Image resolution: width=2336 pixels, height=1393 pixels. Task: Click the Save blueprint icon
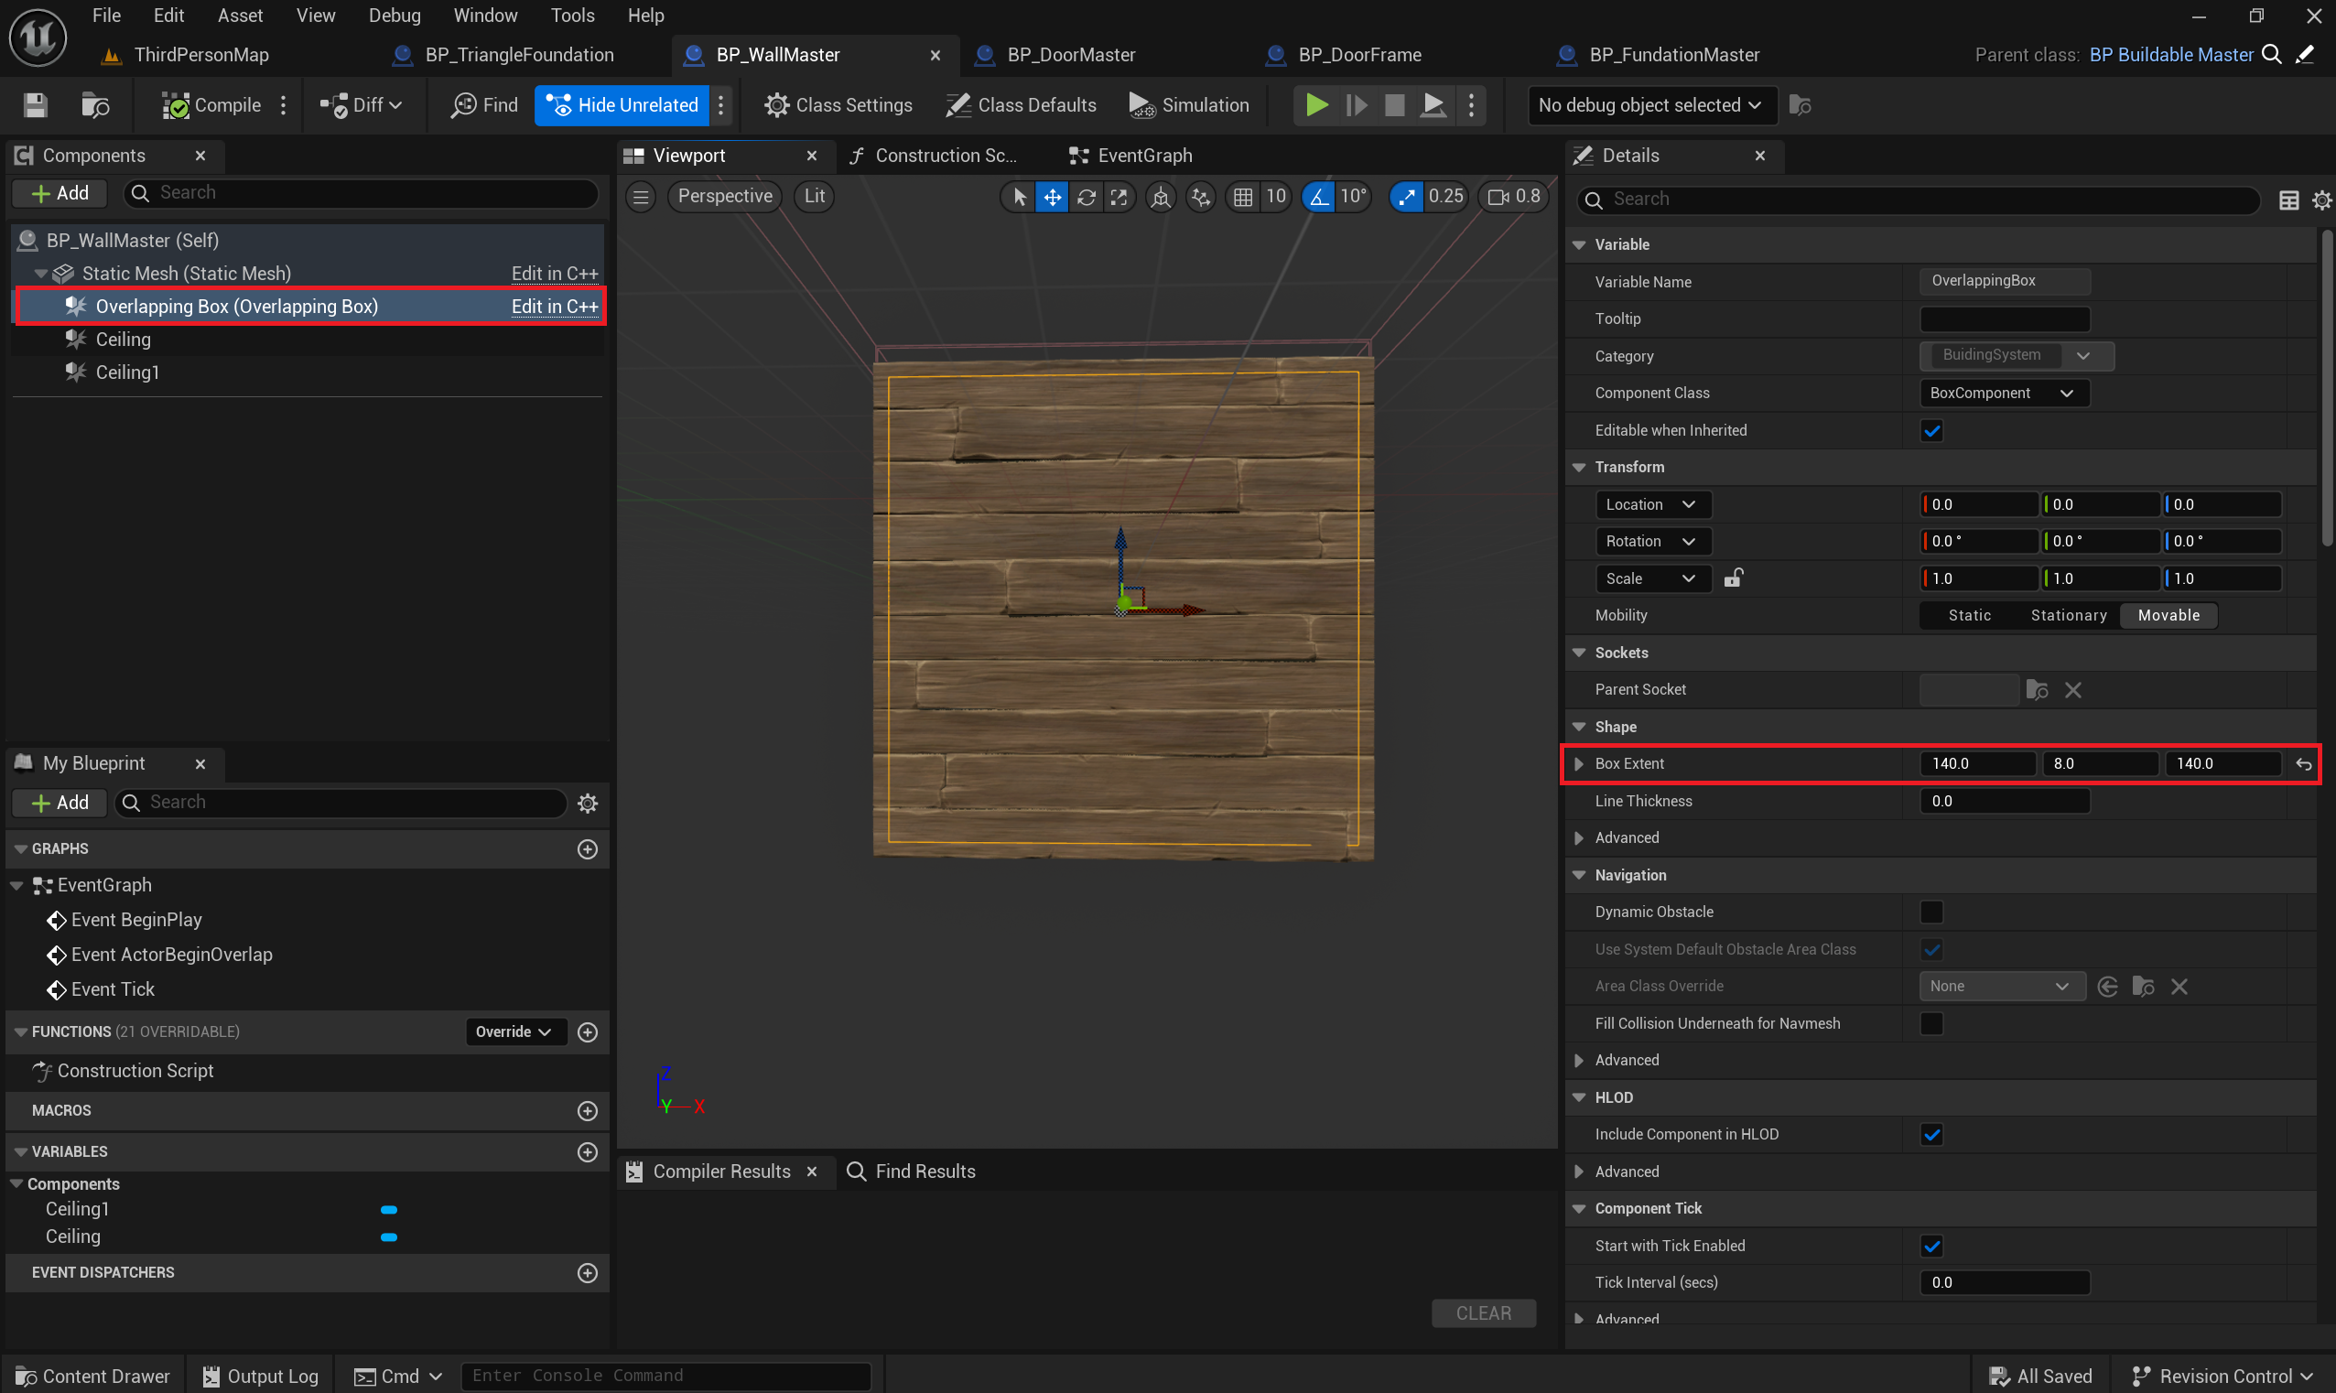pyautogui.click(x=35, y=105)
